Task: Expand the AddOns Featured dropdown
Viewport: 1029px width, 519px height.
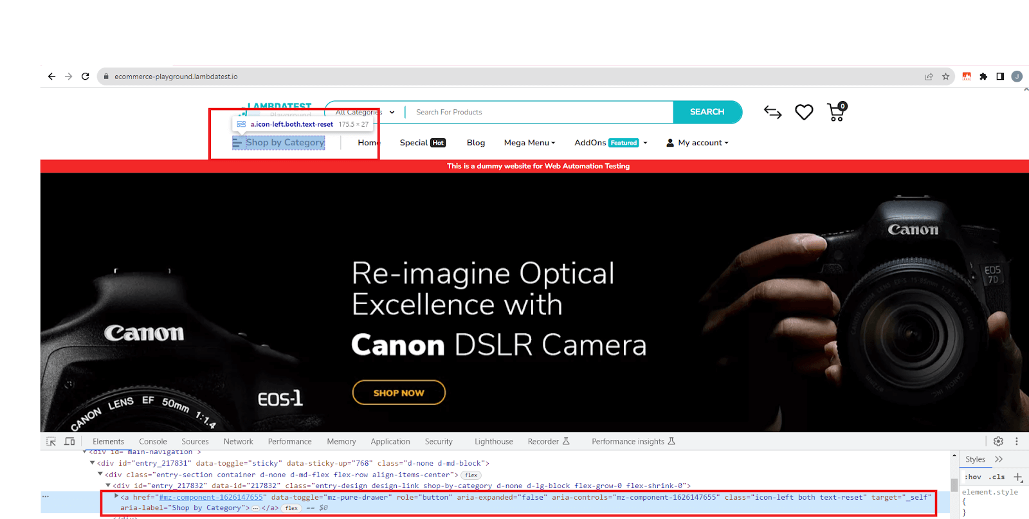Action: tap(611, 143)
